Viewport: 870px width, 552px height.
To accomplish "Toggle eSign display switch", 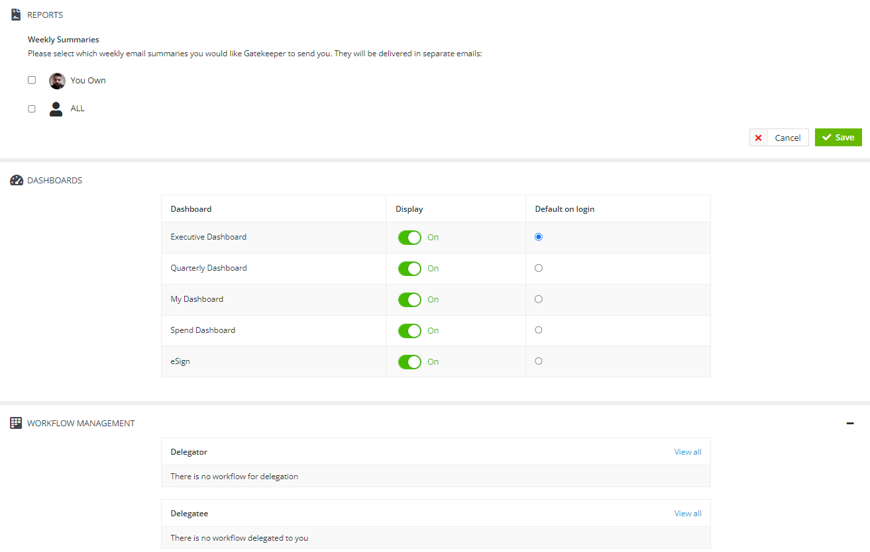I will 409,362.
